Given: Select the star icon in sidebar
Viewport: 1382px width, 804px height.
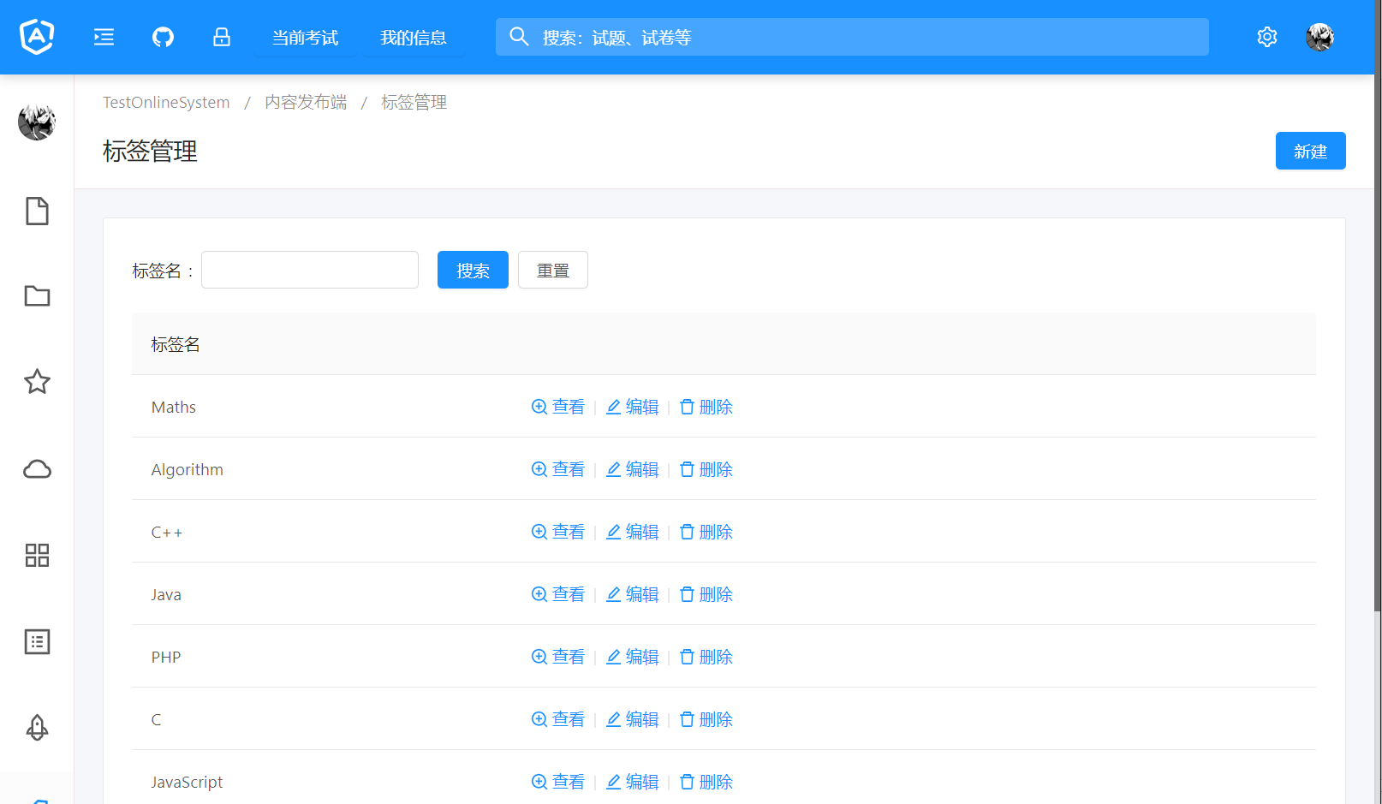Looking at the screenshot, I should tap(37, 382).
